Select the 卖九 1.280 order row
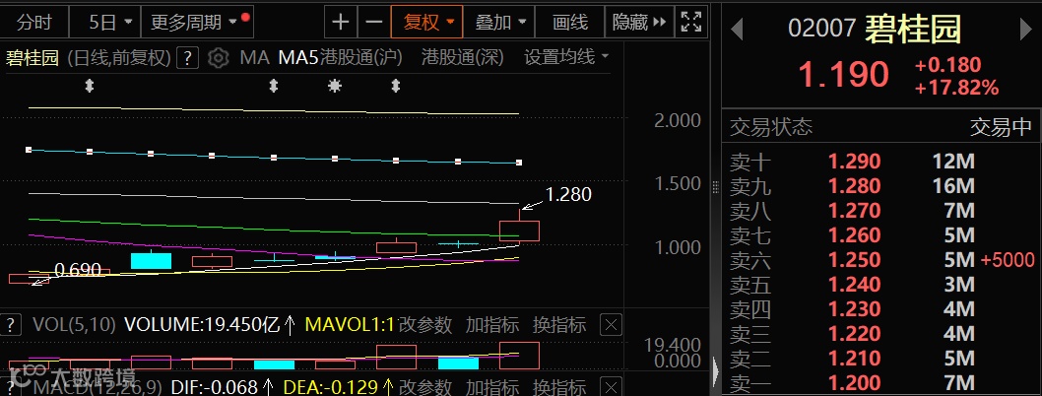This screenshot has width=1042, height=396. (881, 186)
